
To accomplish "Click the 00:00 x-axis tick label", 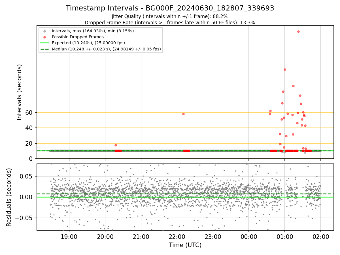I will [x=249, y=237].
